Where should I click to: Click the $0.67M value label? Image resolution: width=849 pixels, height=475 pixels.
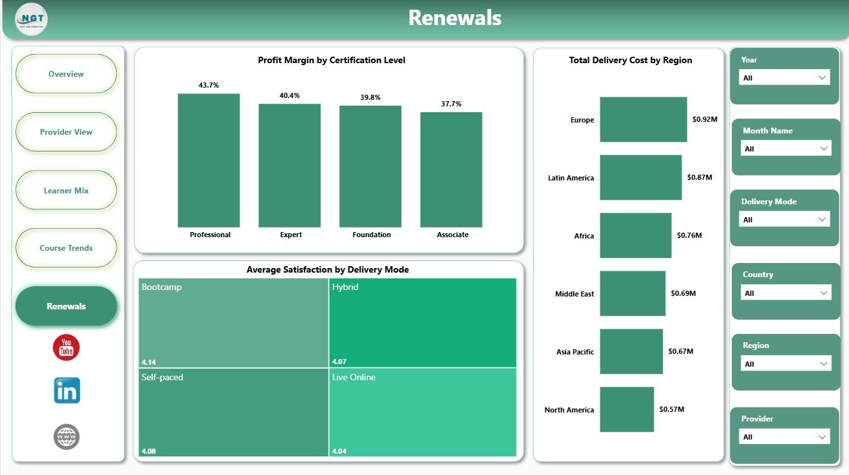pos(681,351)
